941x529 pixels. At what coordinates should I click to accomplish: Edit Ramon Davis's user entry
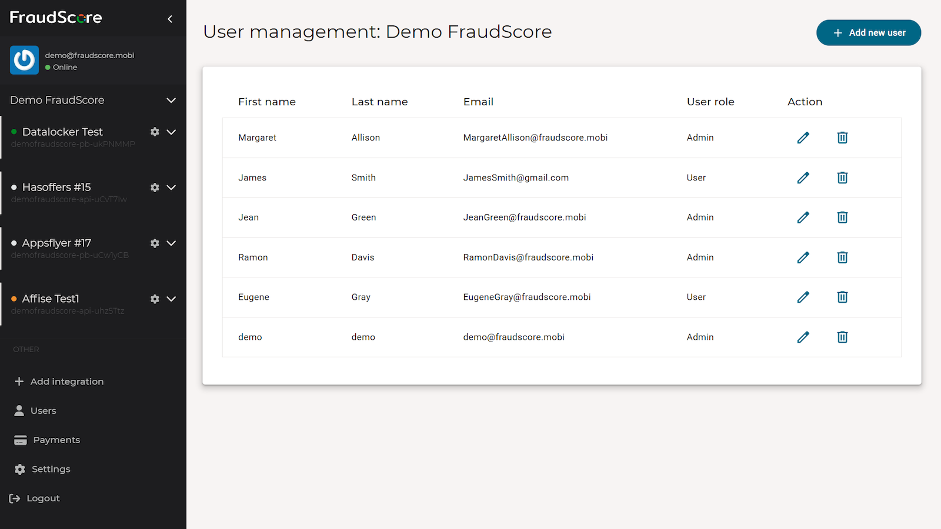point(803,257)
